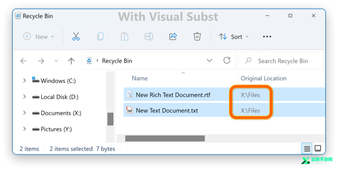Image resolution: width=338 pixels, height=170 pixels.
Task: Go back with the left arrow
Action: click(23, 61)
